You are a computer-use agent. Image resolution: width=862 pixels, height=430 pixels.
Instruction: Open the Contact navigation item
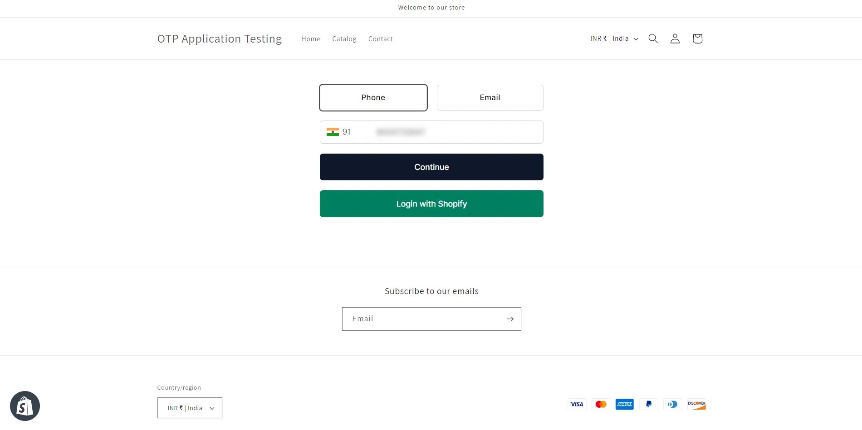381,39
